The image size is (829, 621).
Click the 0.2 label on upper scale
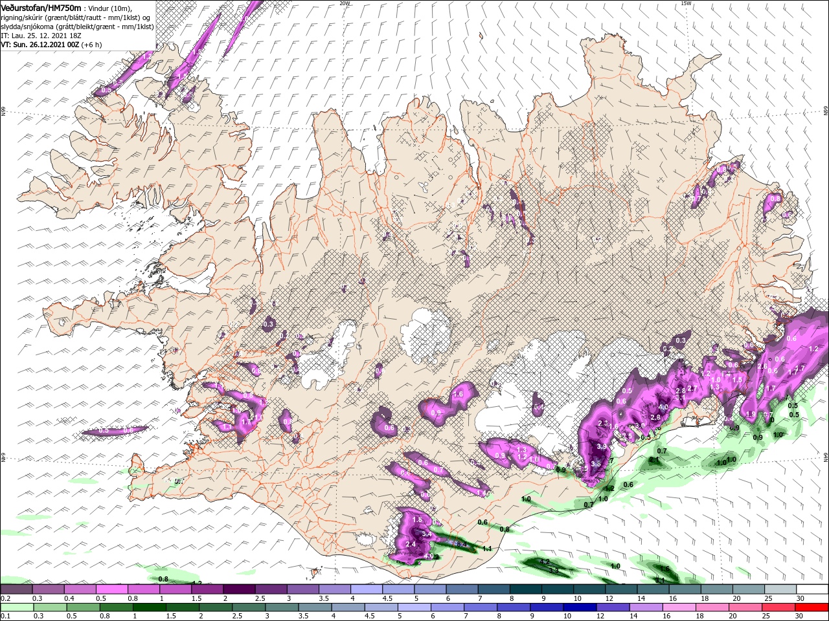pos(5,598)
